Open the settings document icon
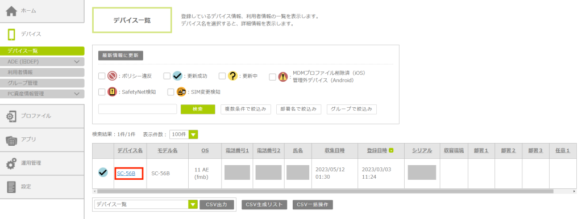Image resolution: width=582 pixels, height=219 pixels. coord(11,187)
